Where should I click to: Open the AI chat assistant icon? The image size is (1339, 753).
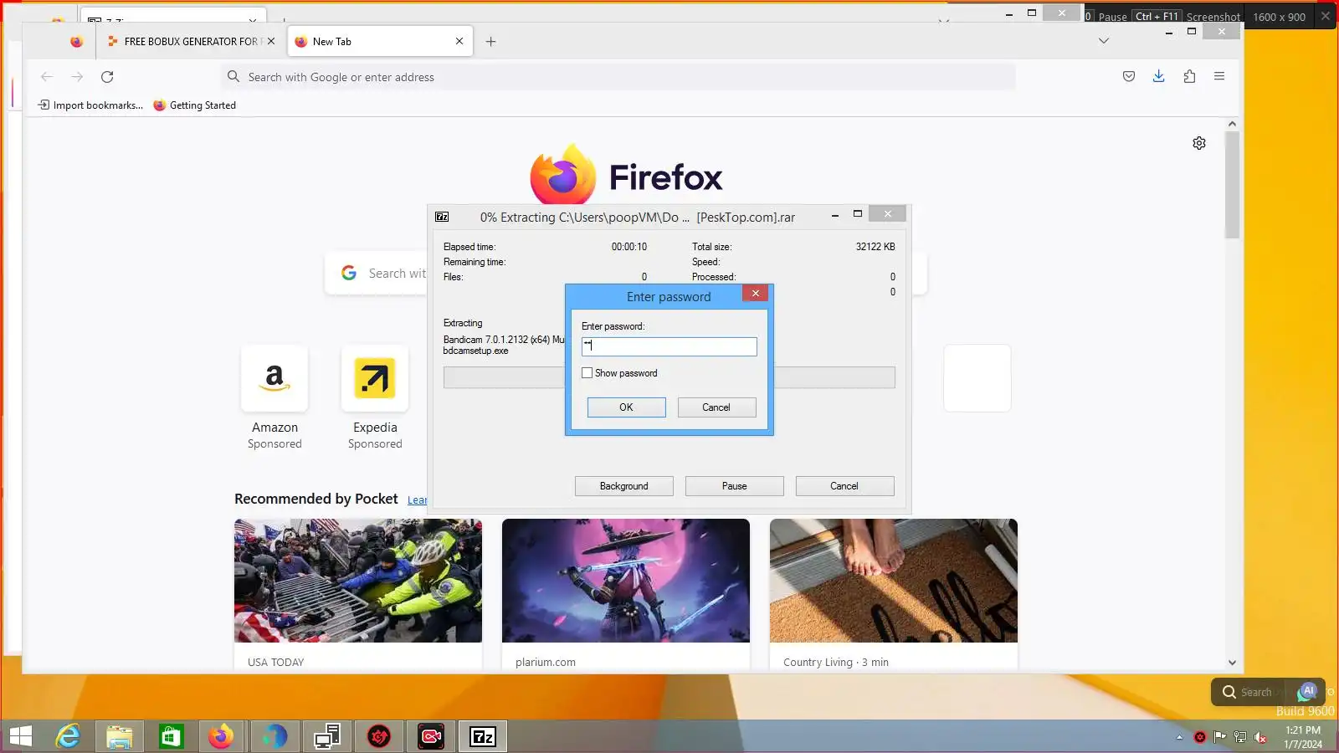(x=1308, y=691)
